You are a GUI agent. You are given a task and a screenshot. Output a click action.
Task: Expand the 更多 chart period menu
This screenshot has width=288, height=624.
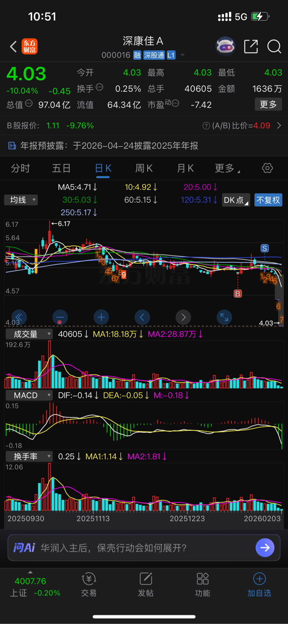227,168
